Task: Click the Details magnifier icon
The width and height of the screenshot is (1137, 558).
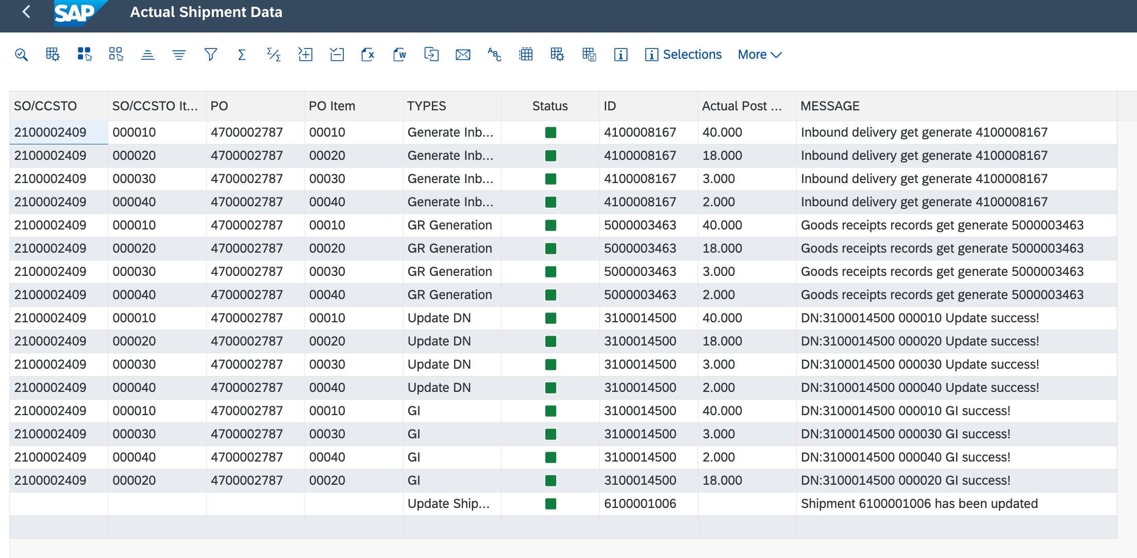Action: coord(21,55)
